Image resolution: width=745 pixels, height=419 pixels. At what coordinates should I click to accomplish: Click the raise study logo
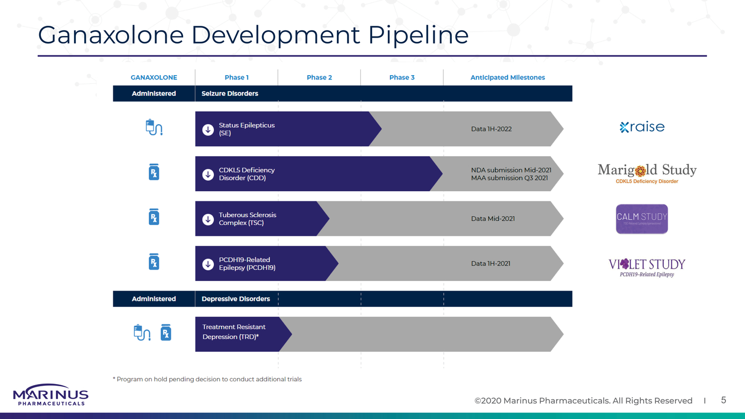[x=642, y=127]
